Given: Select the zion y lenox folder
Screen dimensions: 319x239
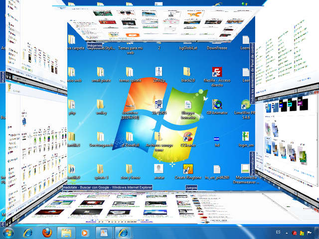Looking at the screenshot, I should pos(130,172).
